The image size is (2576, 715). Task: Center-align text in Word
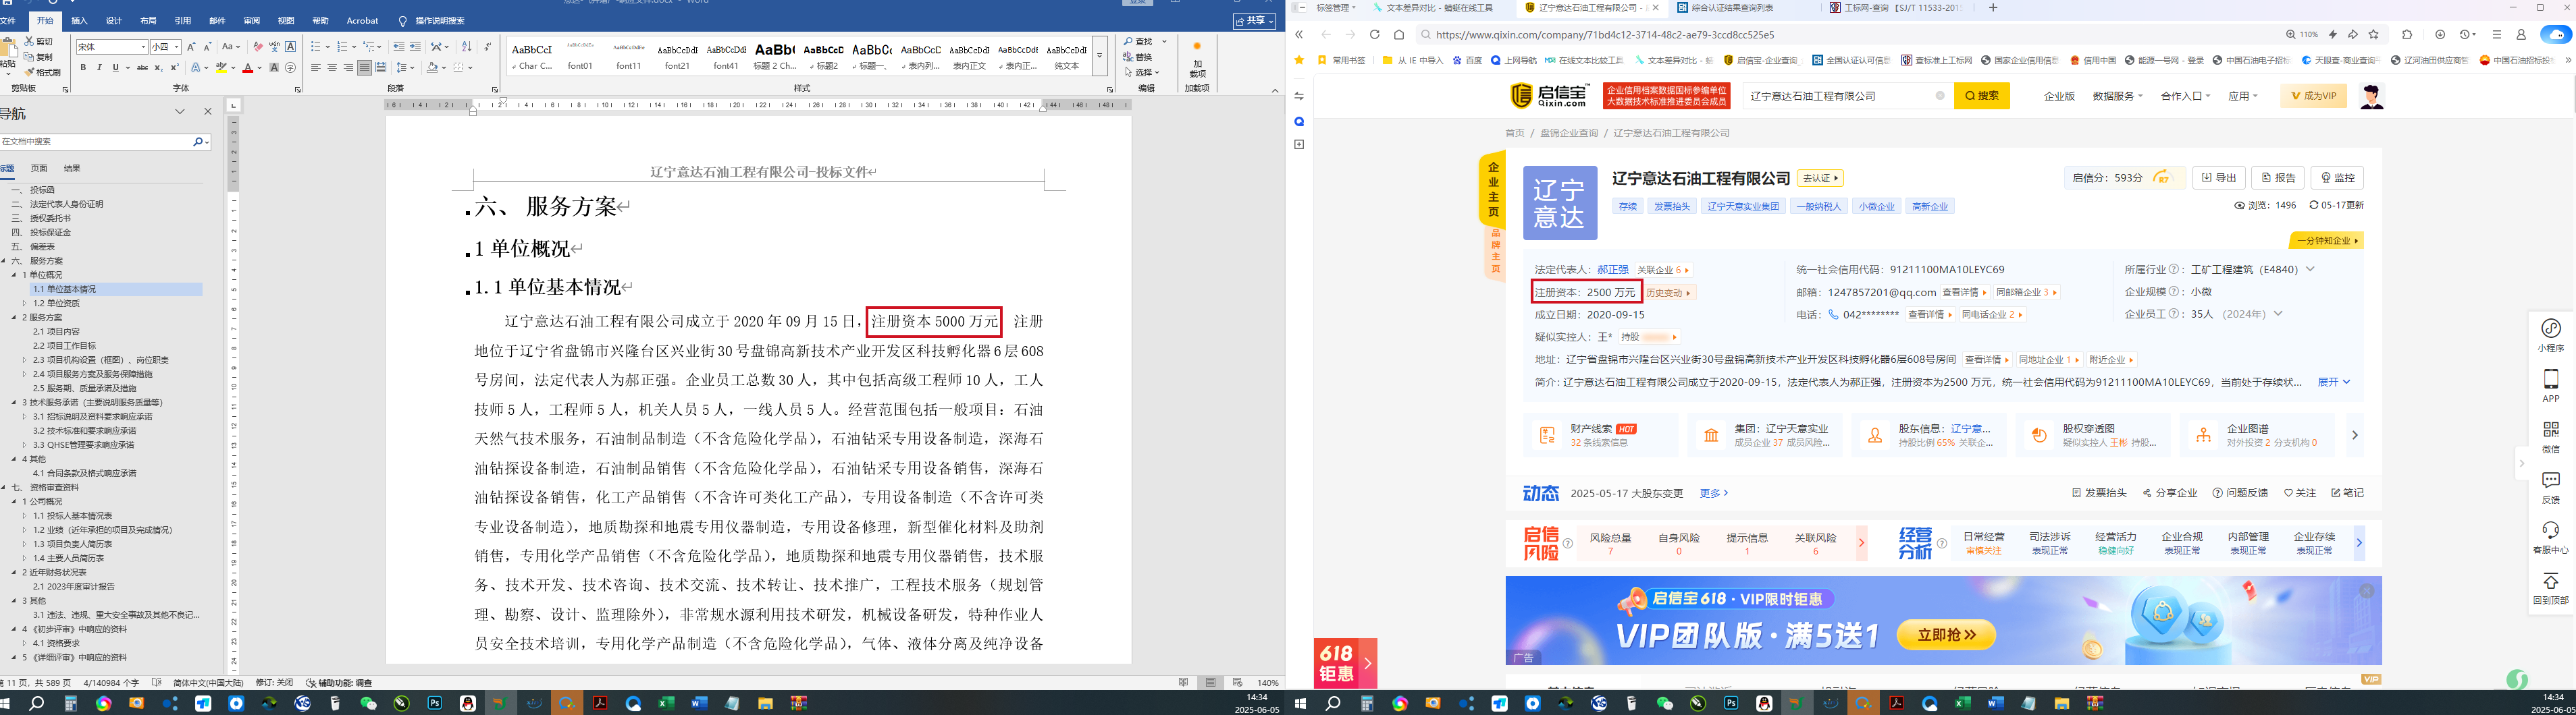(332, 68)
